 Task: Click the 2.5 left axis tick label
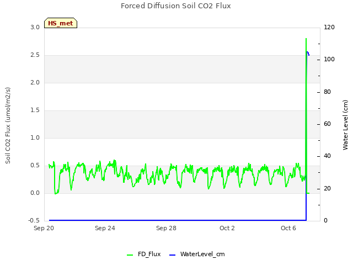(35, 55)
